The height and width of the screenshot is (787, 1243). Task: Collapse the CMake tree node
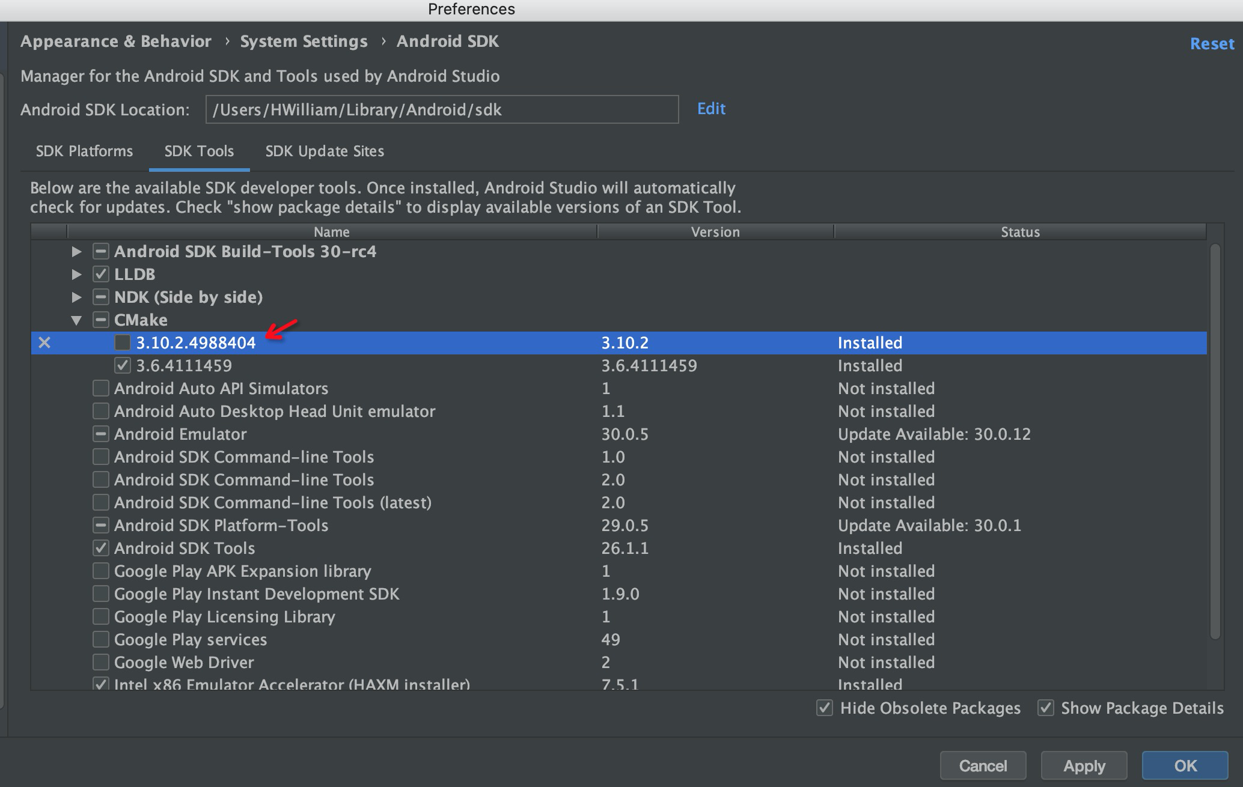click(x=76, y=320)
